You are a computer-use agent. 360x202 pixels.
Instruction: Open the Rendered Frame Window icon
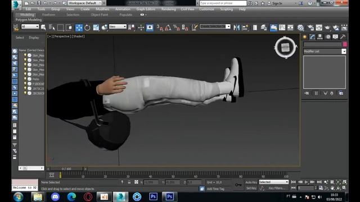(x=319, y=27)
